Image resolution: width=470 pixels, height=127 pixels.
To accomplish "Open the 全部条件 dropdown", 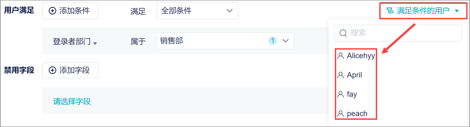I will pyautogui.click(x=197, y=11).
